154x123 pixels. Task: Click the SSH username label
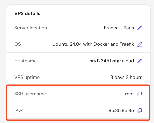pyautogui.click(x=30, y=94)
